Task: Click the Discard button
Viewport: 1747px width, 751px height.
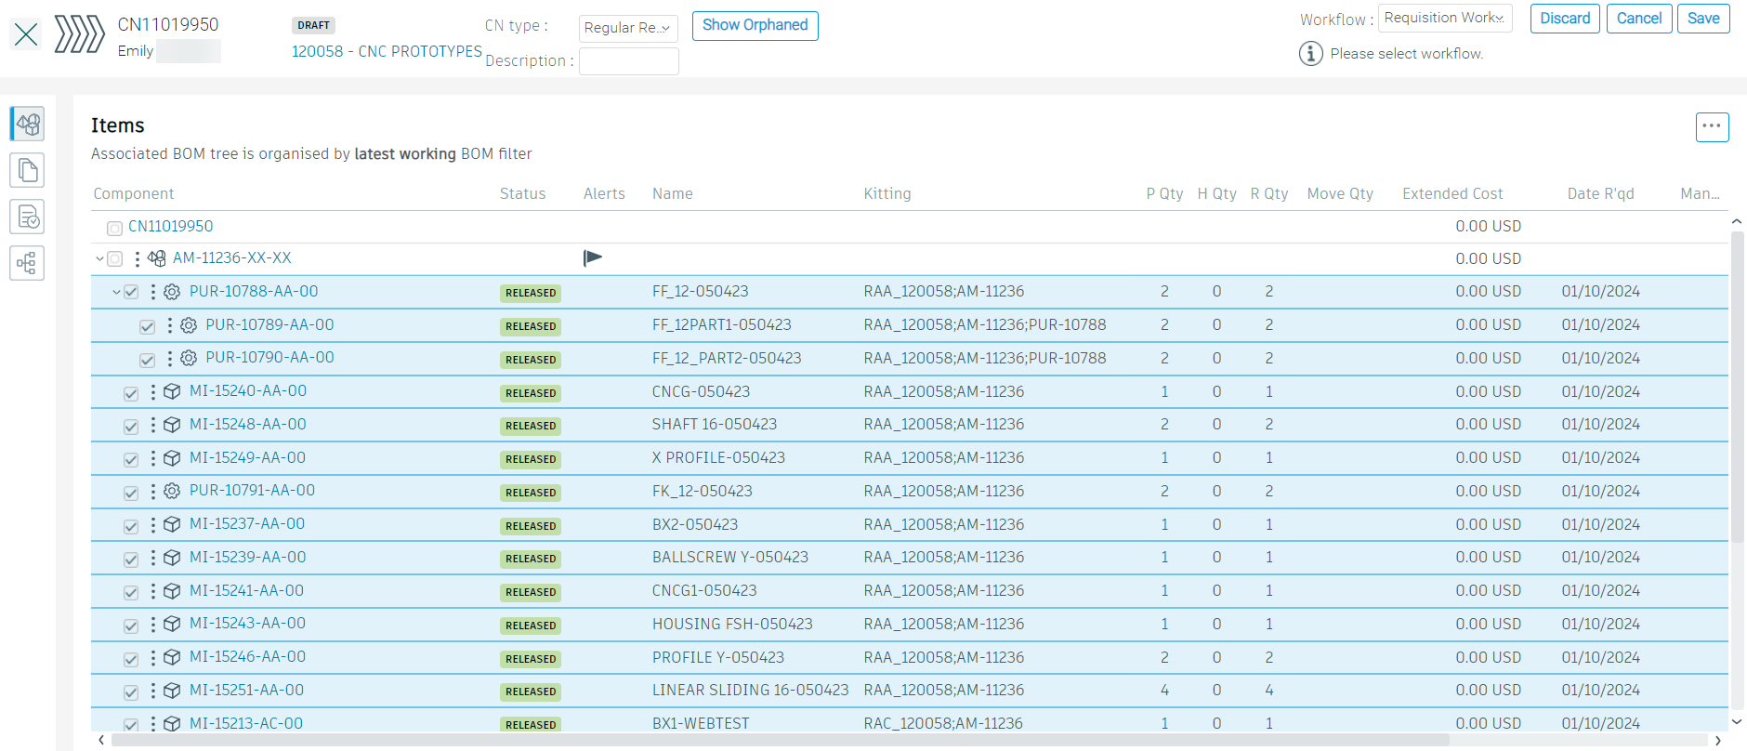Action: click(1565, 19)
